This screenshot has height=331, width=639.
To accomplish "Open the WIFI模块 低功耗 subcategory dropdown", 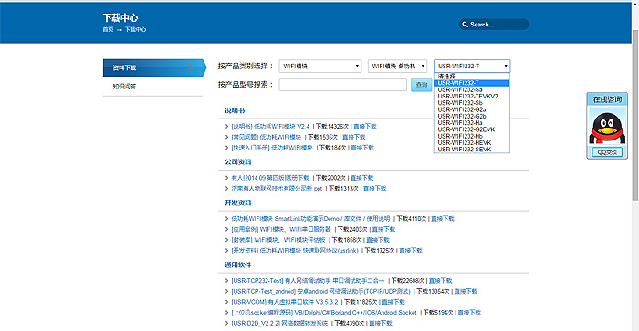I will (398, 66).
